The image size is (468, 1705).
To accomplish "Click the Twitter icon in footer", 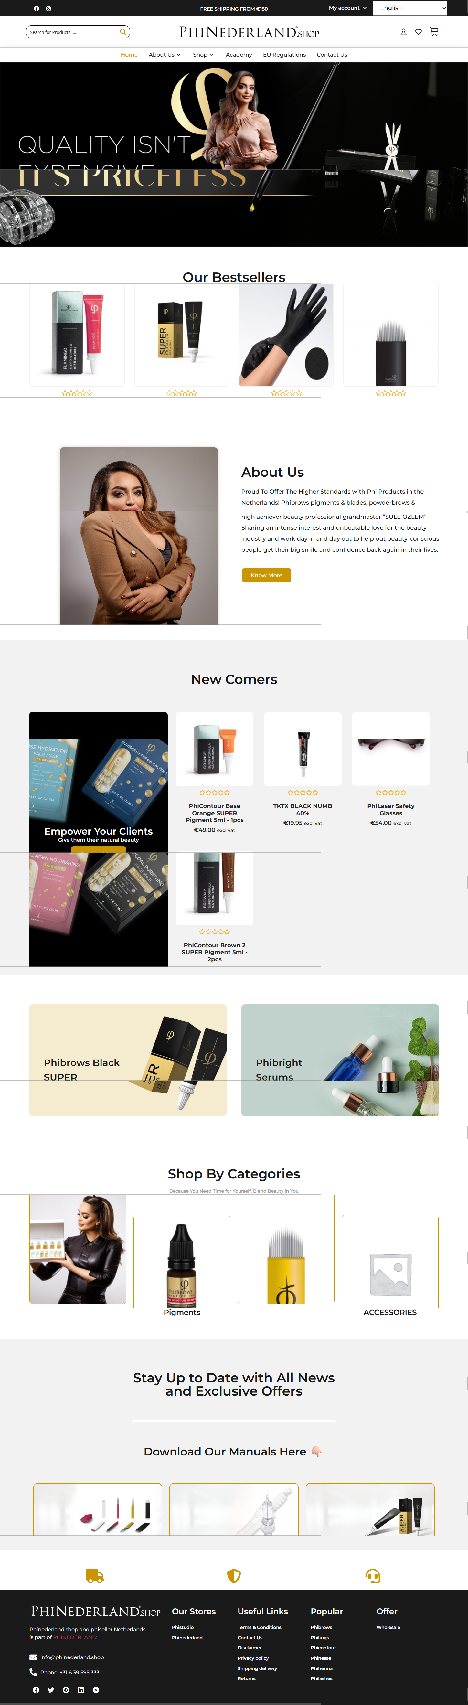I will pos(51,1690).
